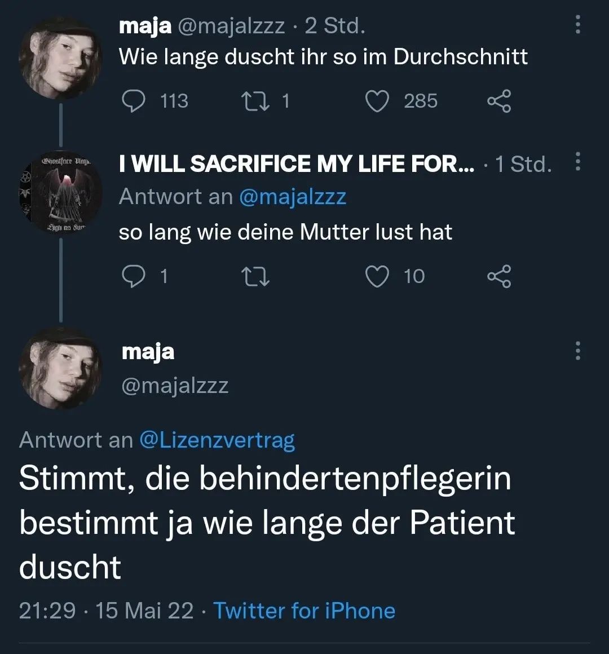The width and height of the screenshot is (609, 654).
Task: Open more options for the 'I WILL SACRIFICE' reply
Action: coord(577,162)
